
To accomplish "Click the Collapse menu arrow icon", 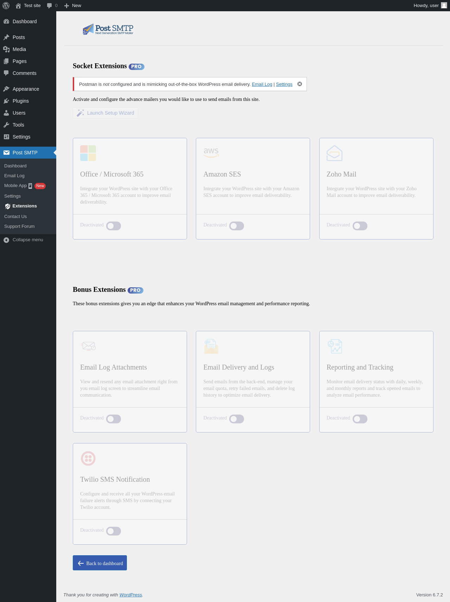I will [x=6, y=240].
